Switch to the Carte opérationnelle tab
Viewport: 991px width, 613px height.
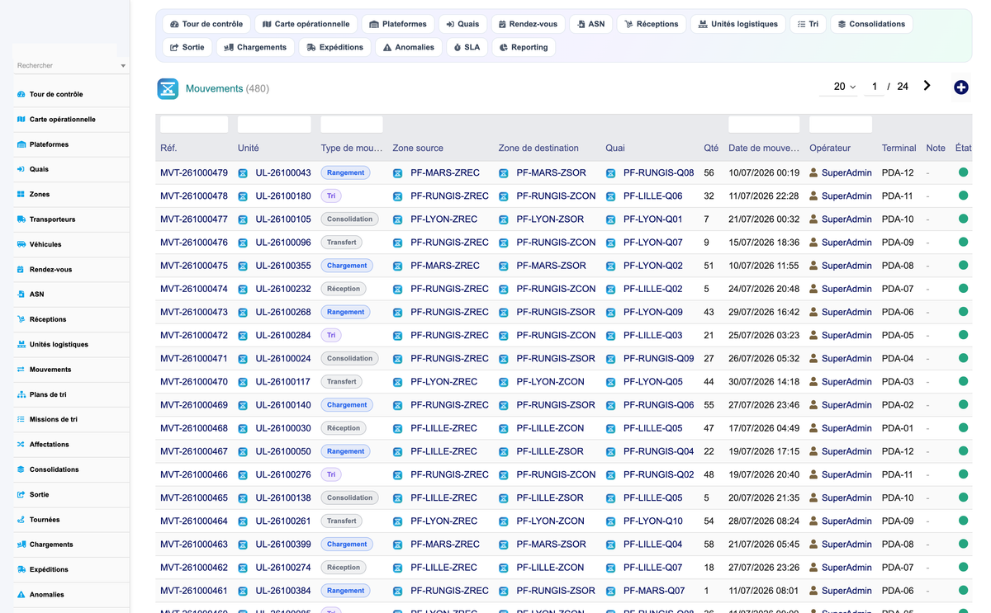306,24
